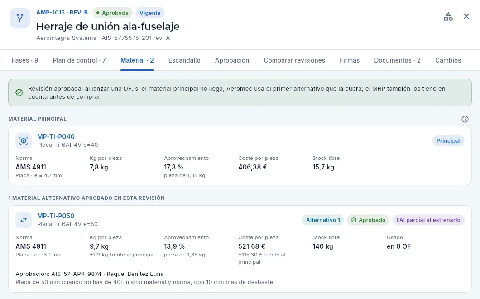Click the green check icon in the banner

click(x=19, y=92)
